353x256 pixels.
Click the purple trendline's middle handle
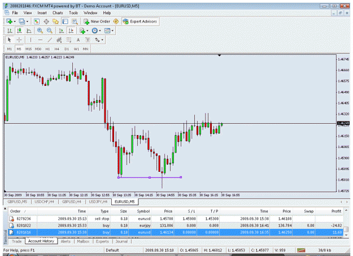pyautogui.click(x=150, y=177)
